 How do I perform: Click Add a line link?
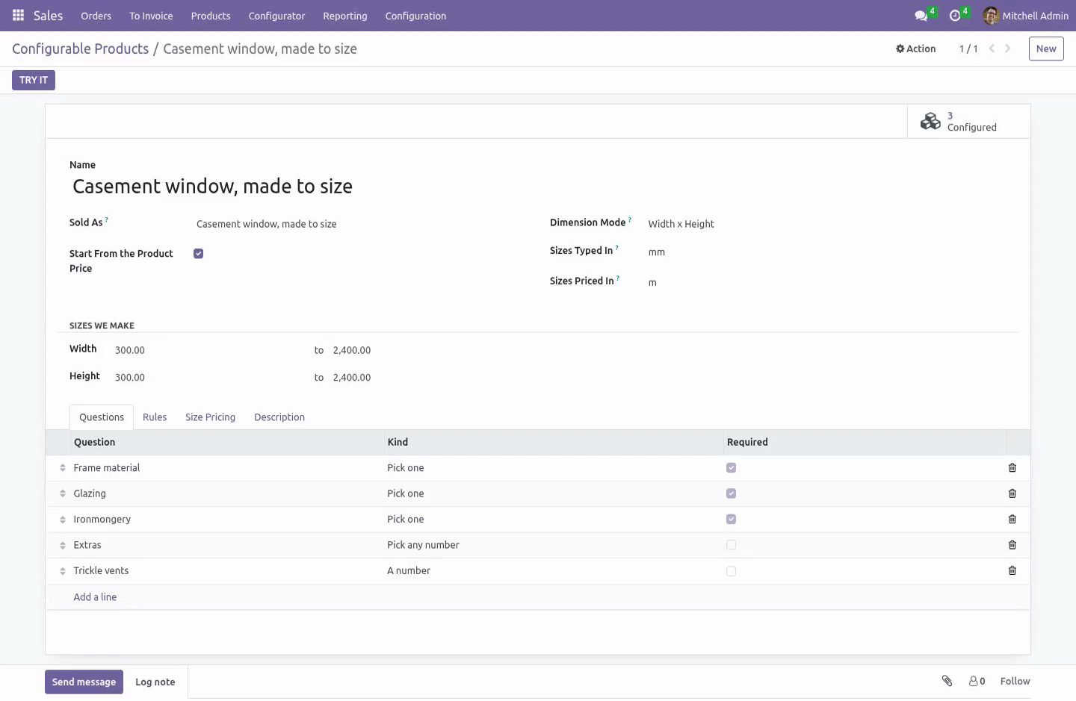95,597
